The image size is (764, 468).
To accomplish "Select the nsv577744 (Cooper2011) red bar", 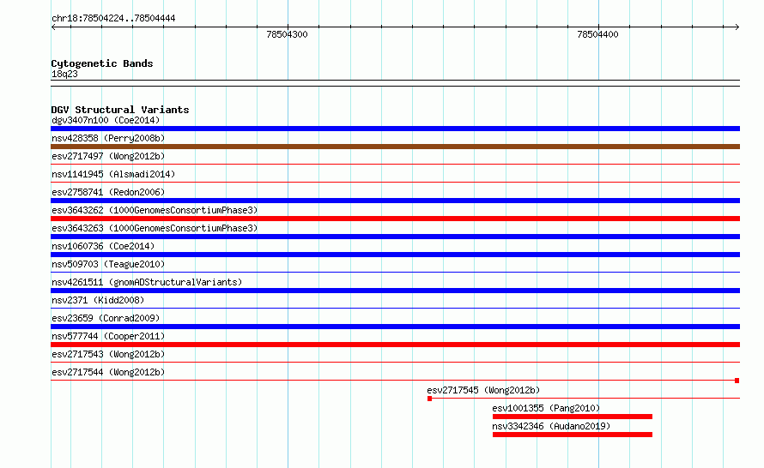I will (395, 345).
